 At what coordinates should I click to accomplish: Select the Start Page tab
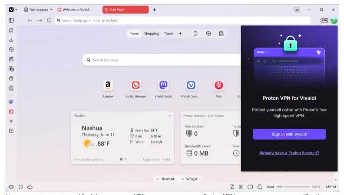point(126,10)
